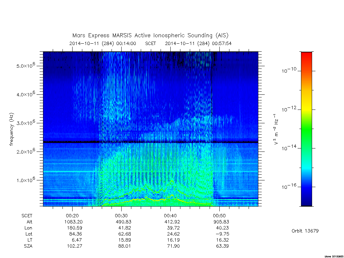Click the 10^-16 color bar tick label

click(289, 186)
